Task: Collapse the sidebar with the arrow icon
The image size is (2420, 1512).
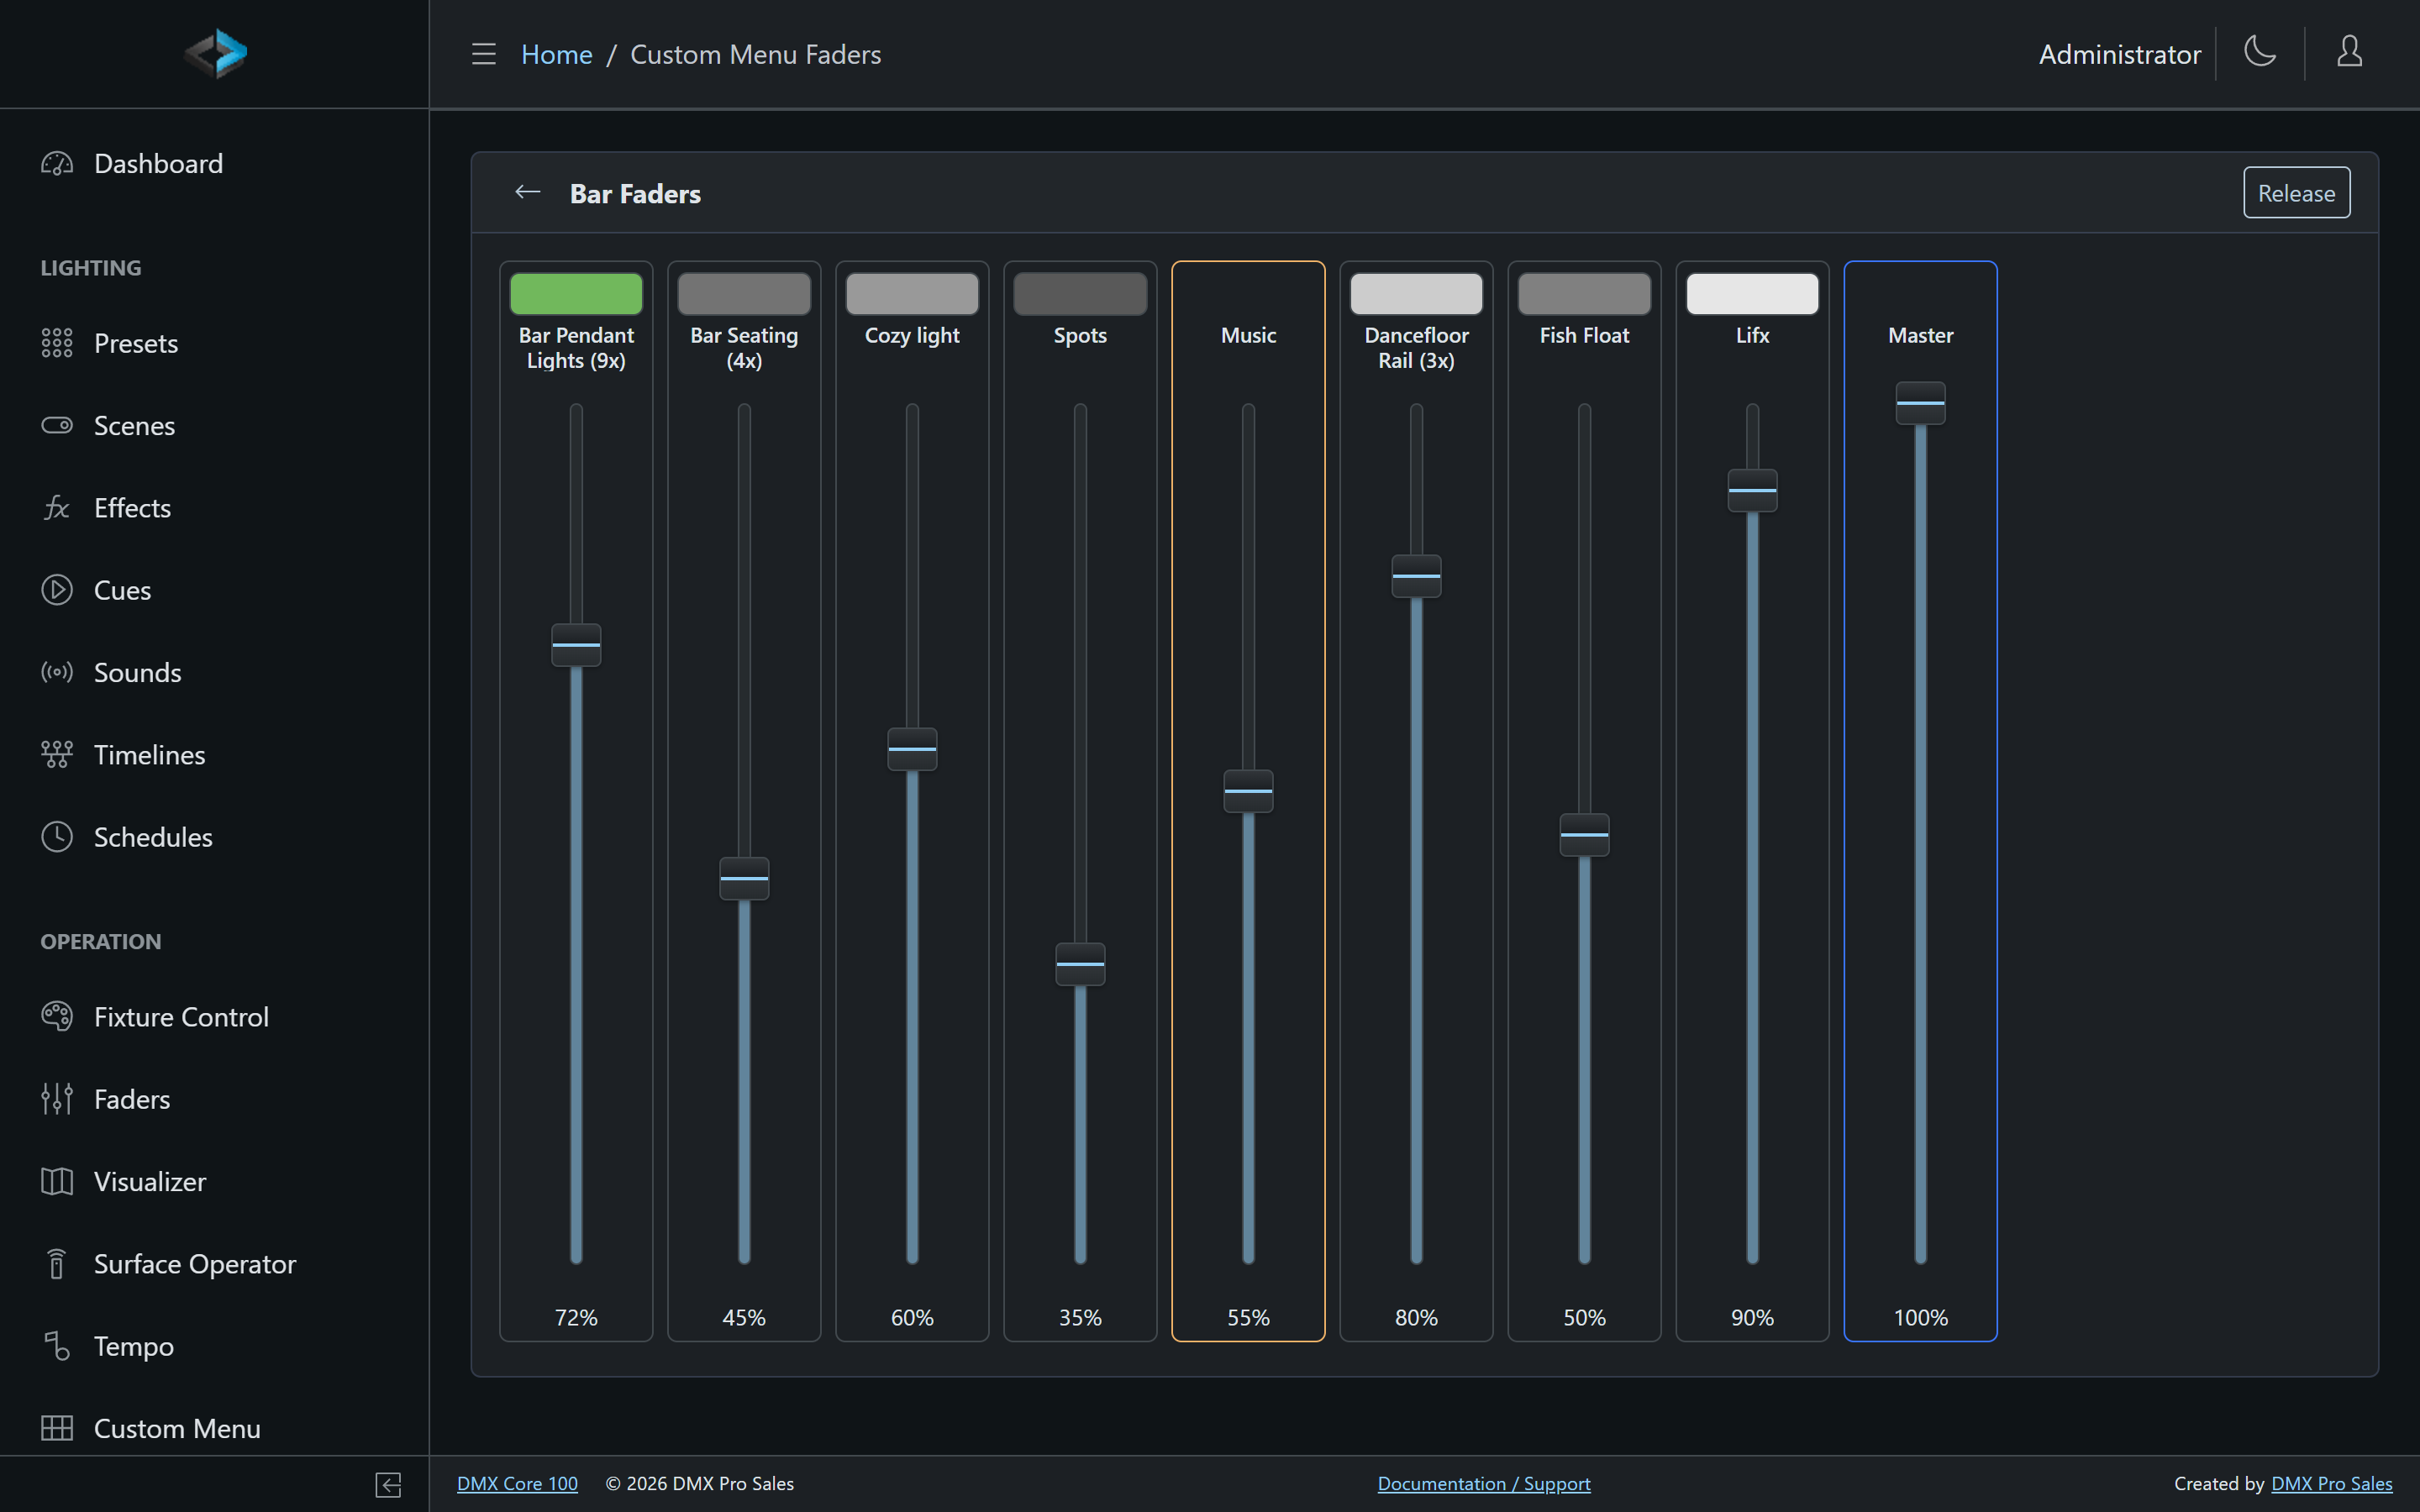Action: [x=389, y=1484]
